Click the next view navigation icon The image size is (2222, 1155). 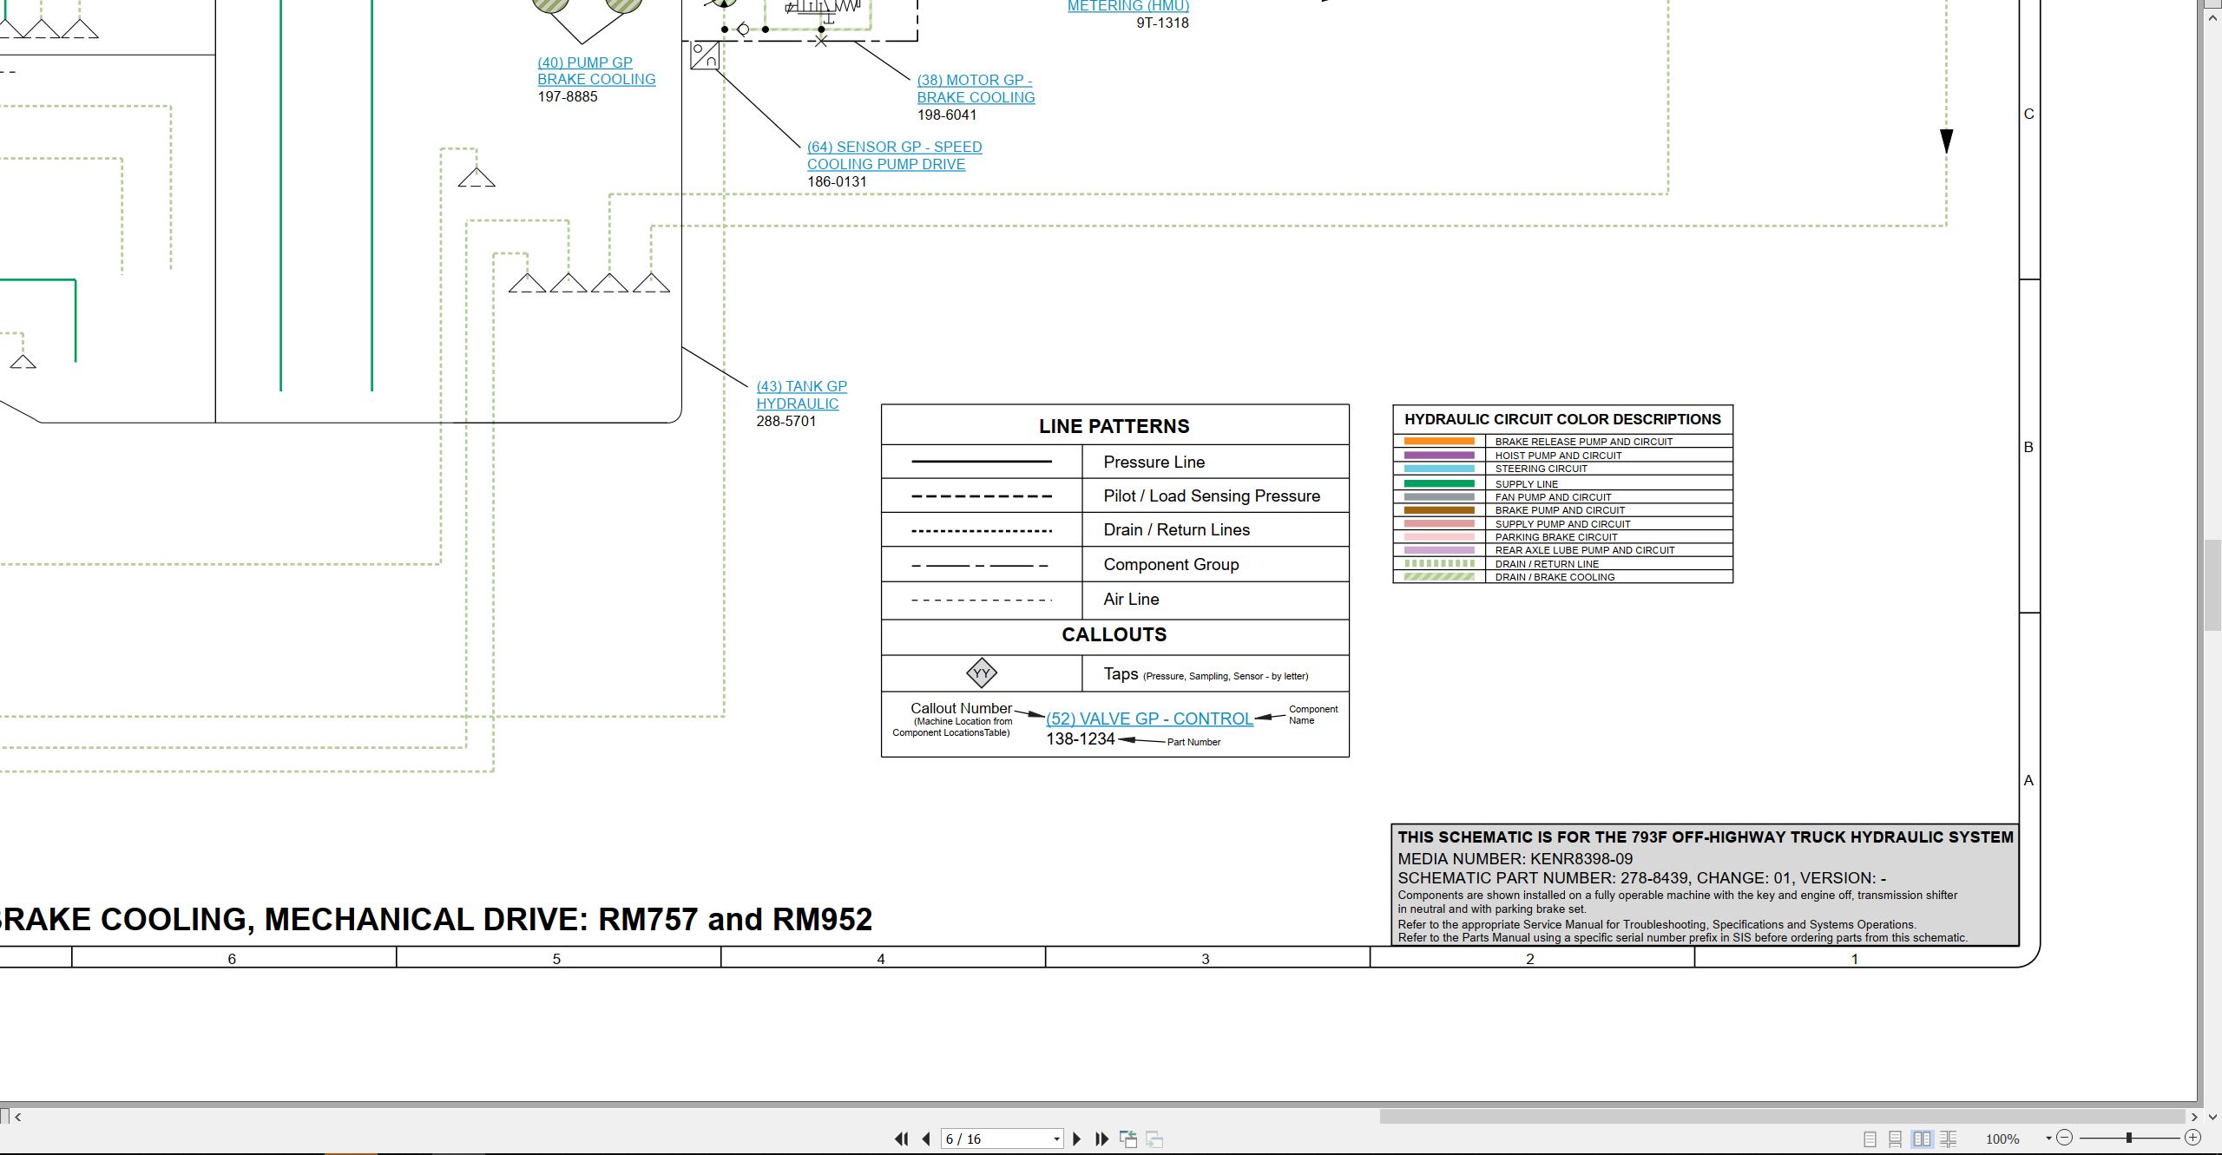(1154, 1139)
